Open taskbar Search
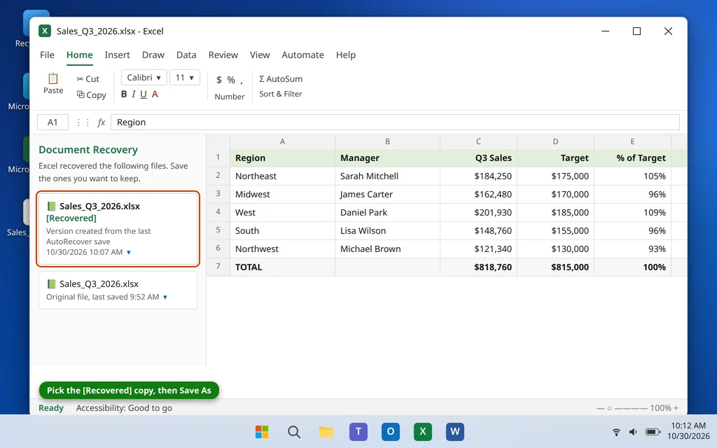This screenshot has width=717, height=448. (294, 431)
